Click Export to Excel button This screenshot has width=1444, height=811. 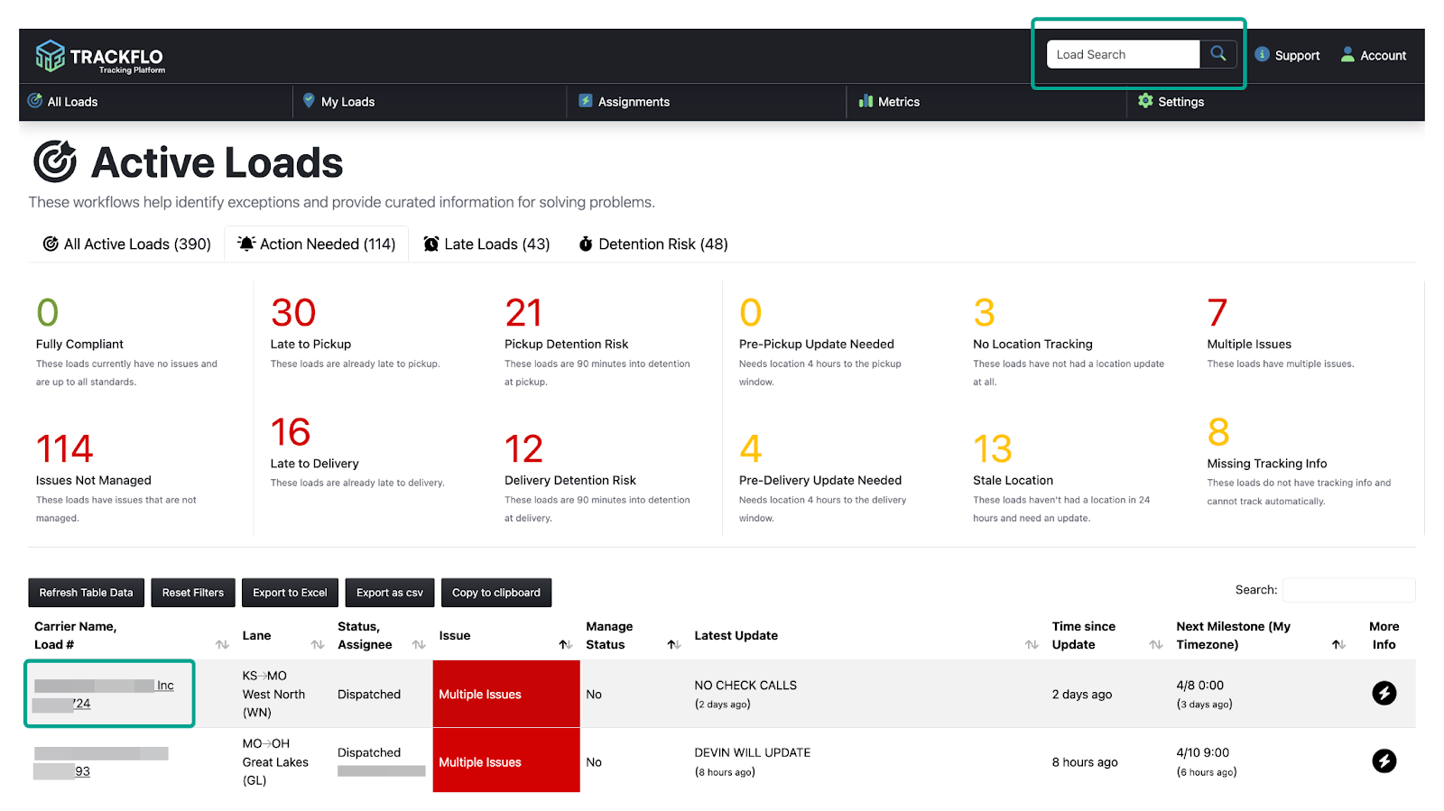click(290, 593)
